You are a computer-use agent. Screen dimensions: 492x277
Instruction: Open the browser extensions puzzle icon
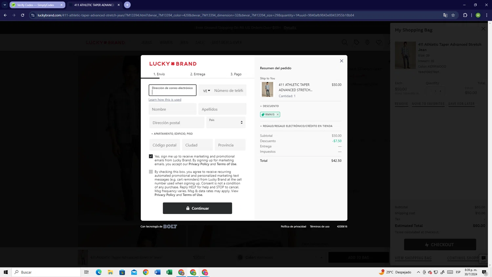(x=465, y=15)
